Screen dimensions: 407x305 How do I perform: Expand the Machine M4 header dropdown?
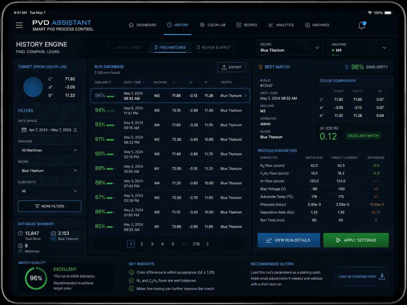point(359,47)
